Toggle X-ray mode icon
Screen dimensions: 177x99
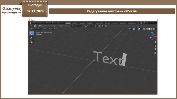pyautogui.click(x=144, y=29)
